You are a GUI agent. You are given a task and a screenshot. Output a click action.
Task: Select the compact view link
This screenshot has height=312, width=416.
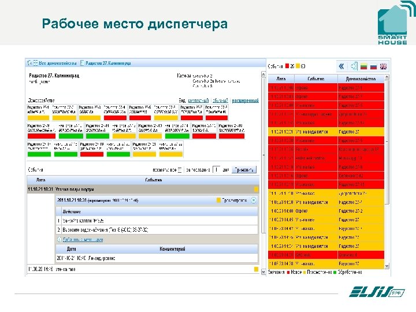198,101
